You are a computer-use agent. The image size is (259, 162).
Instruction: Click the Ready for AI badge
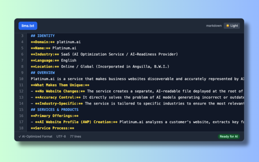tap(228, 136)
